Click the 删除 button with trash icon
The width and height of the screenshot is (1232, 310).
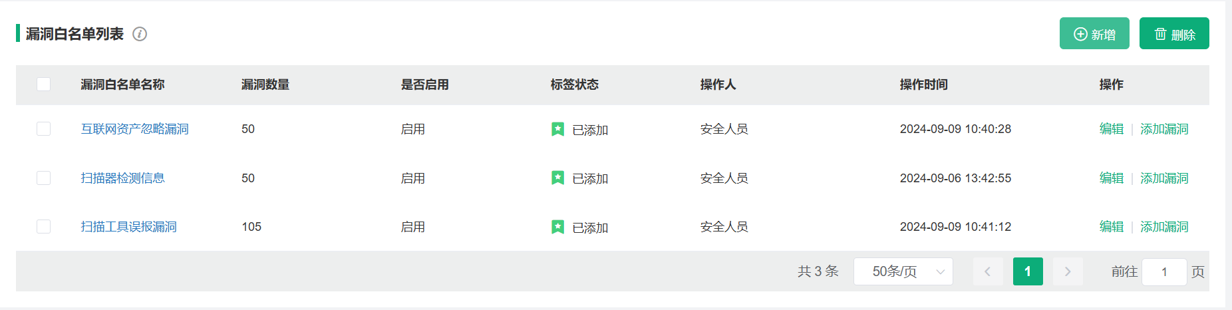click(1174, 33)
